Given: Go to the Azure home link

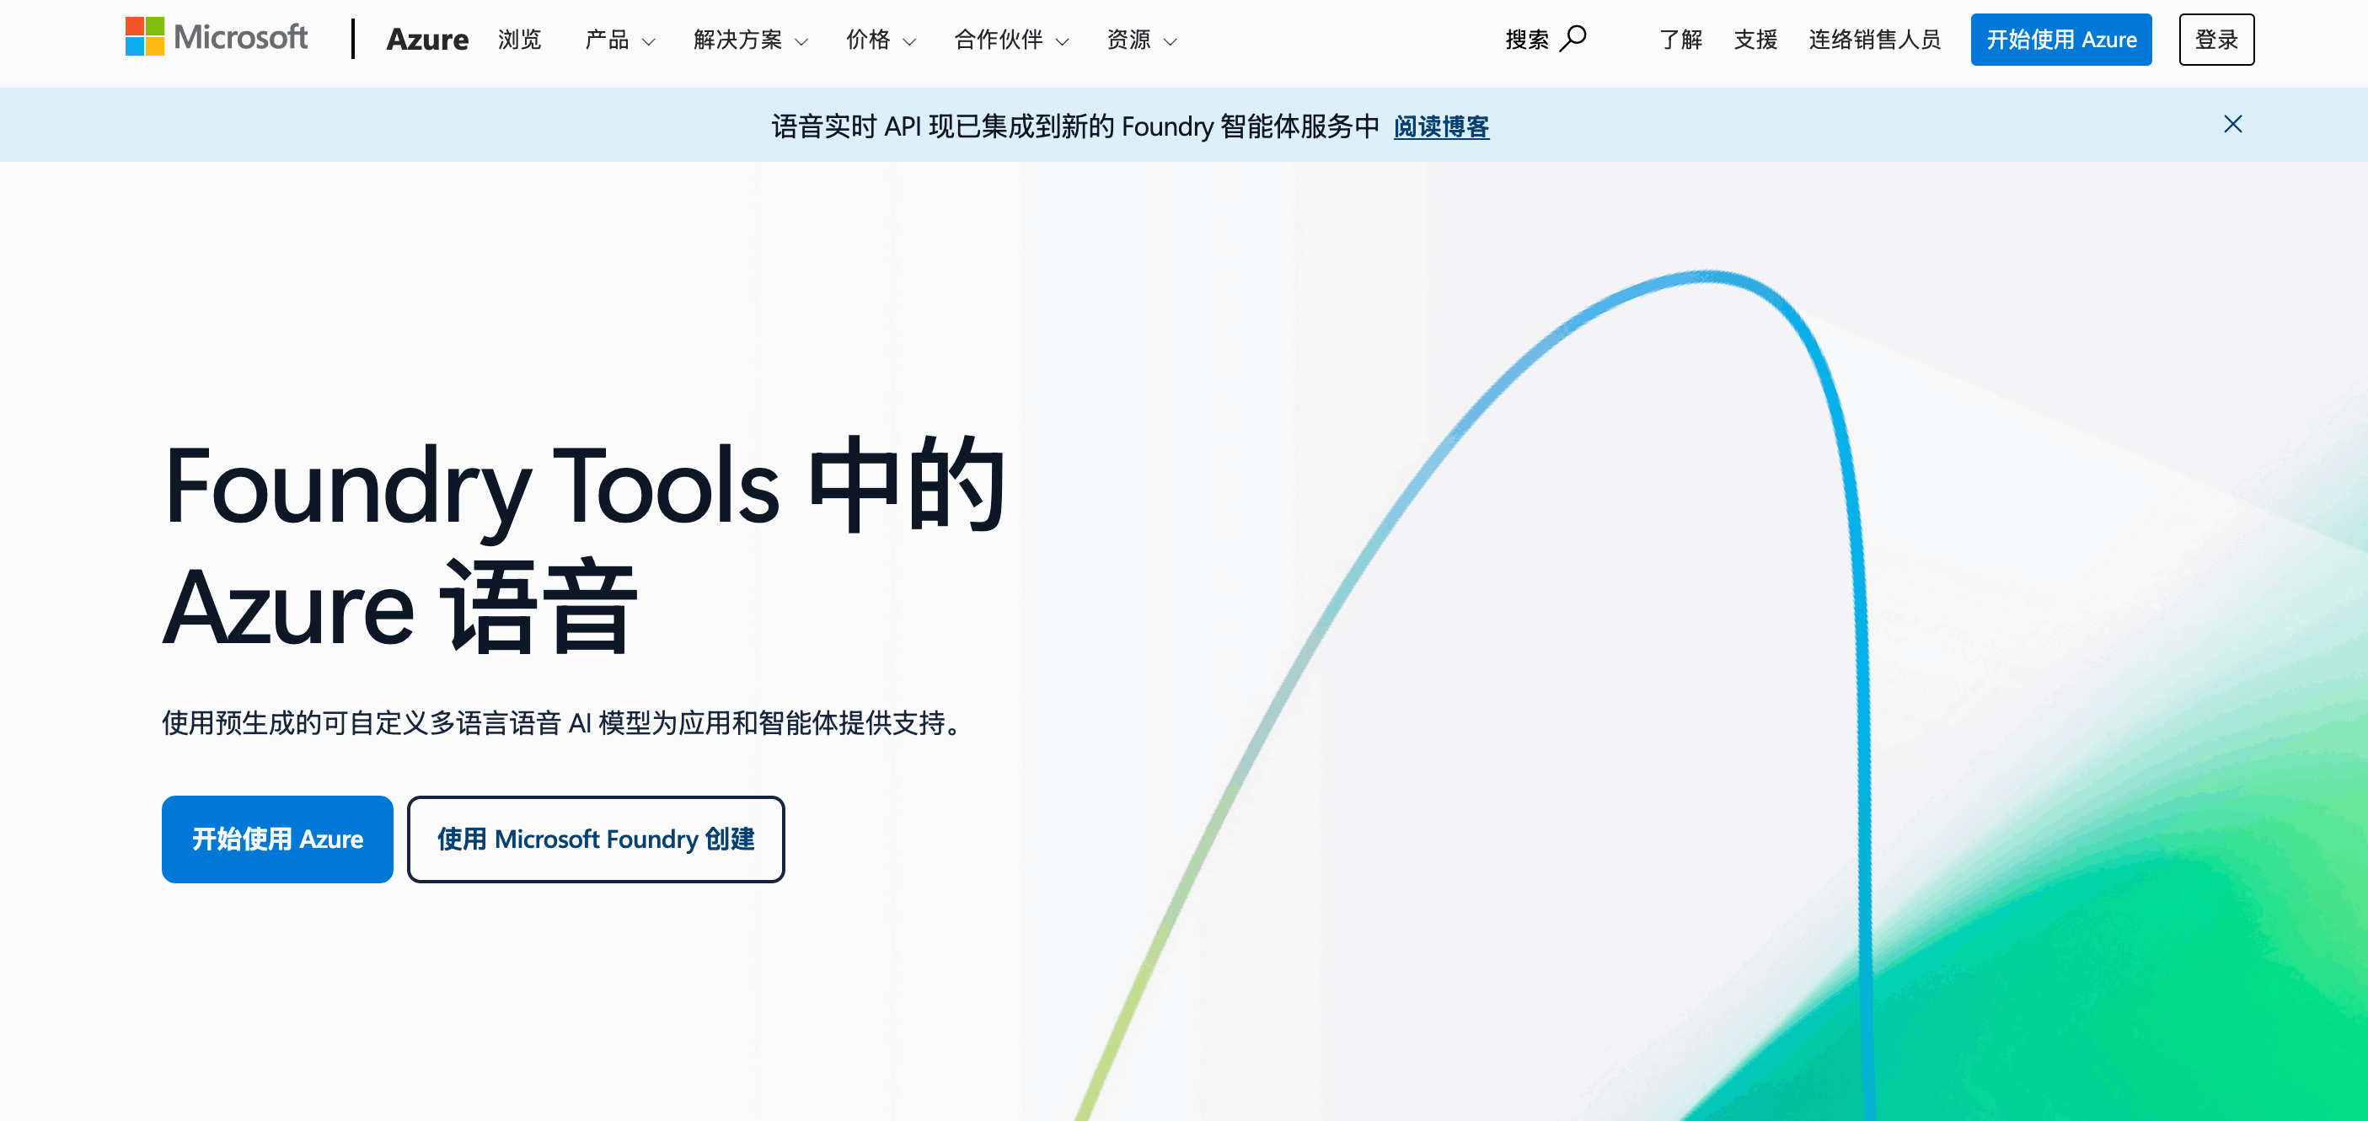Looking at the screenshot, I should (427, 40).
